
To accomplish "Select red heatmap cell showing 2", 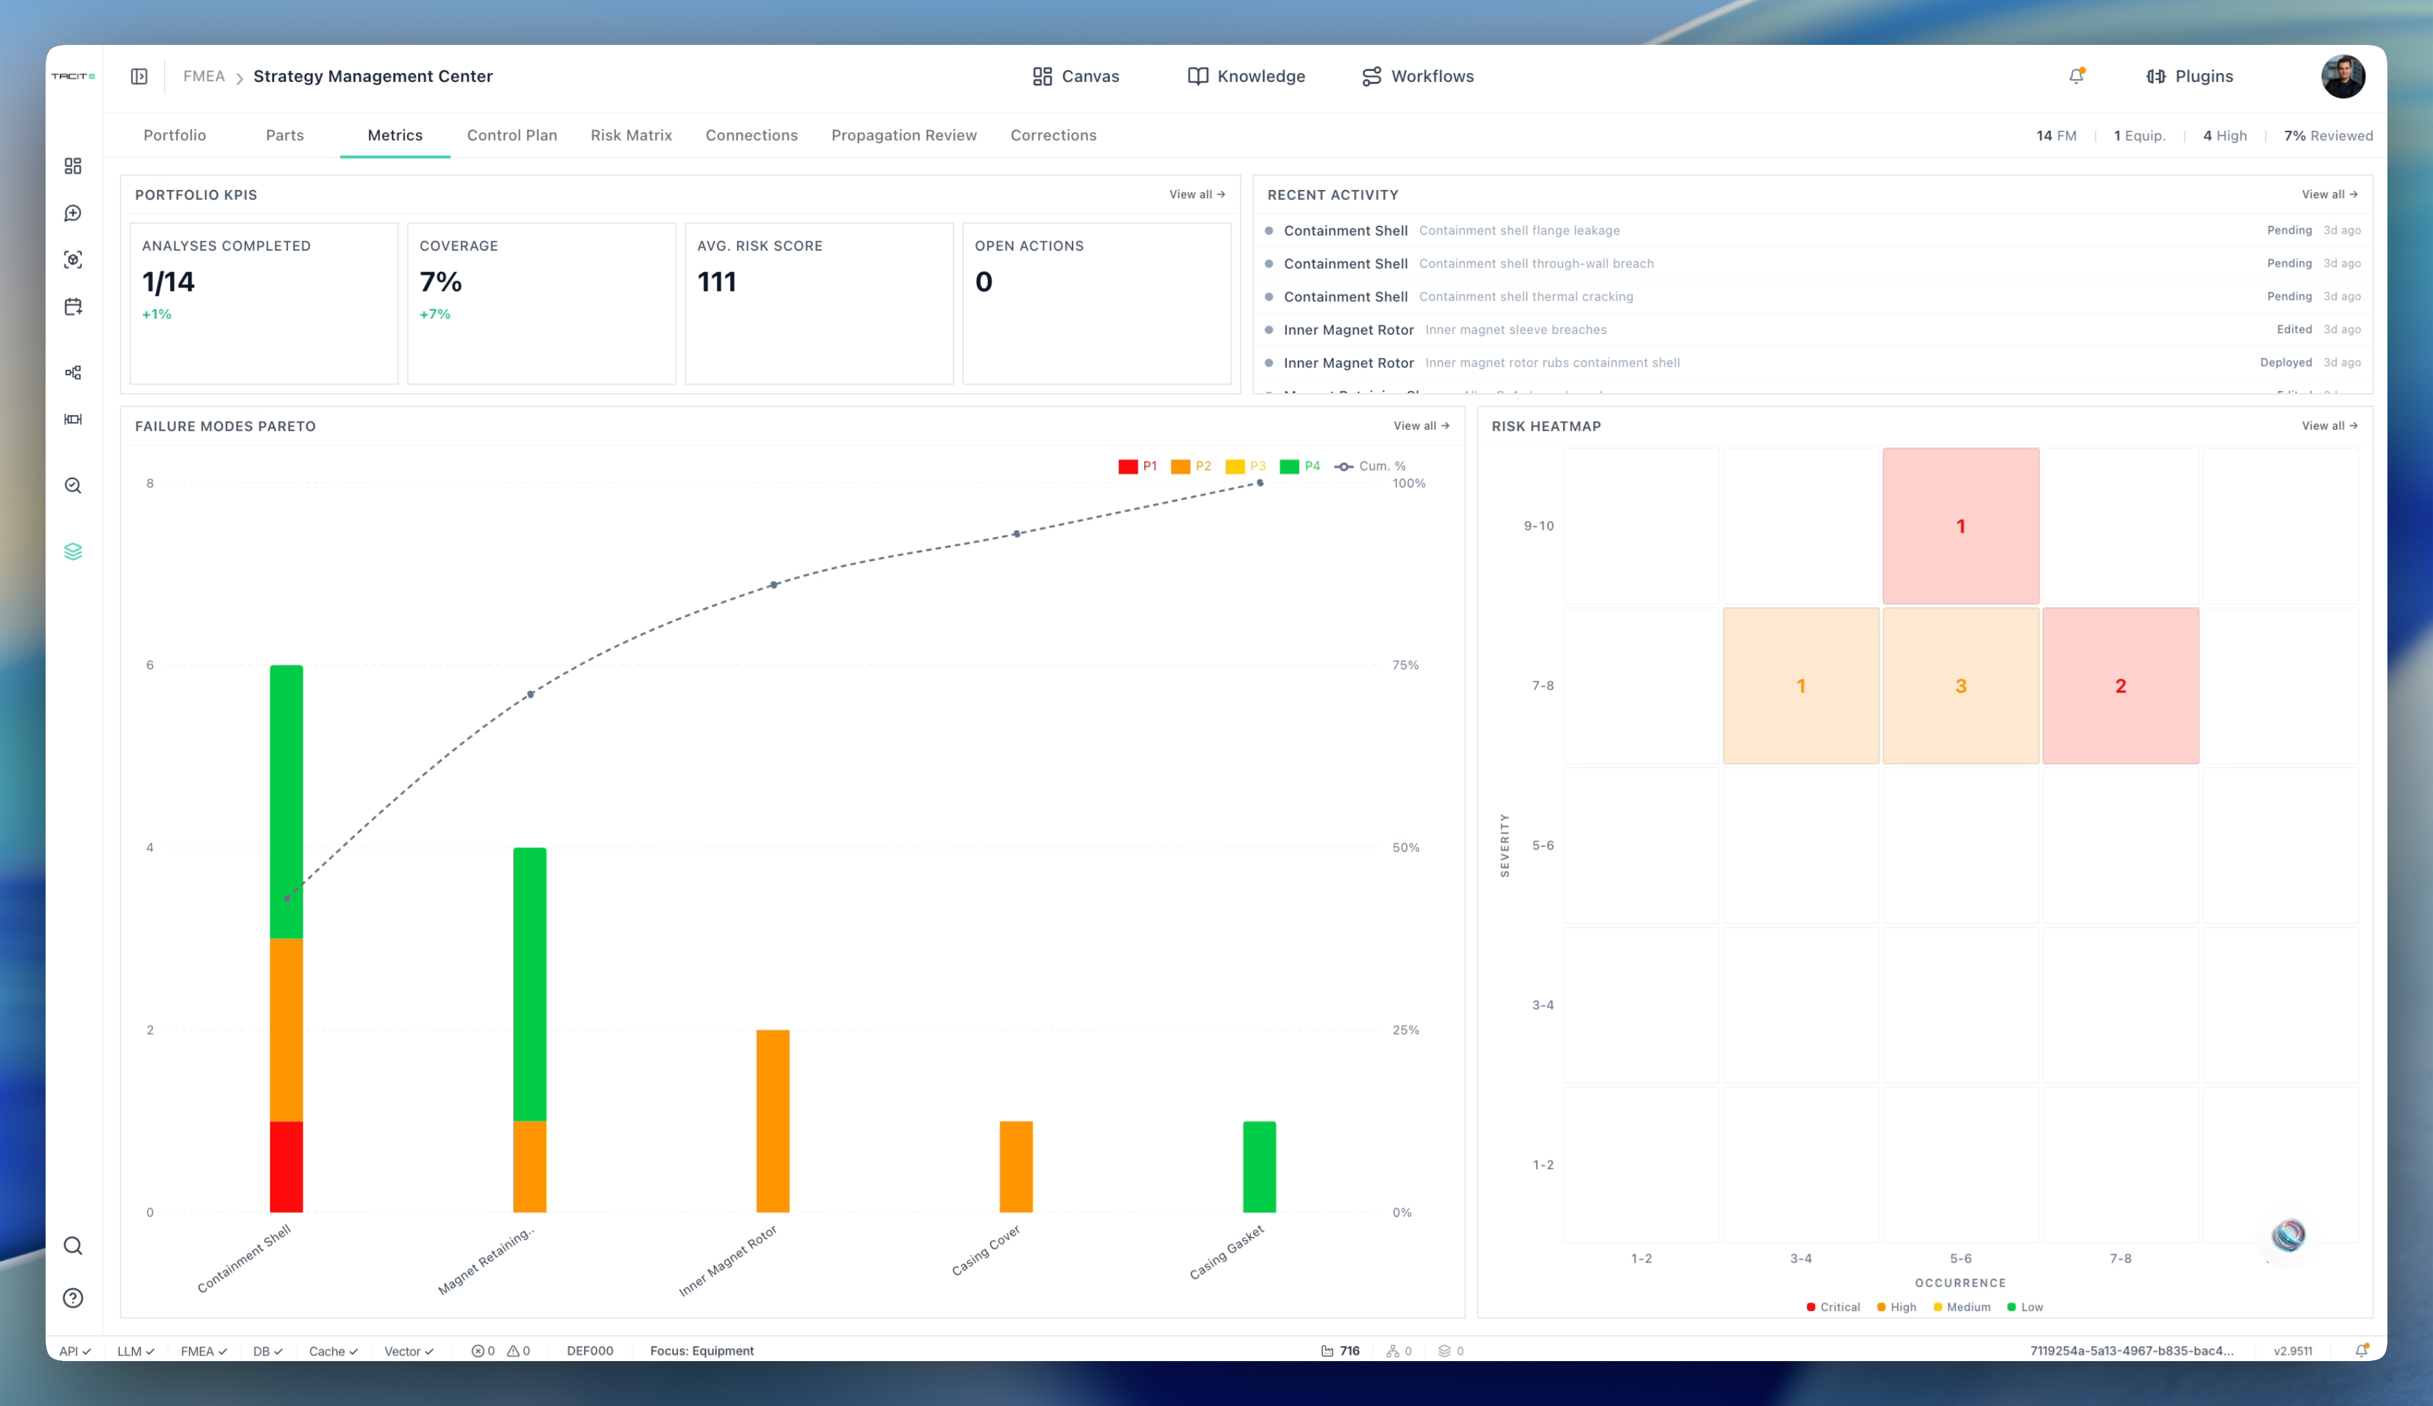I will (x=2121, y=685).
